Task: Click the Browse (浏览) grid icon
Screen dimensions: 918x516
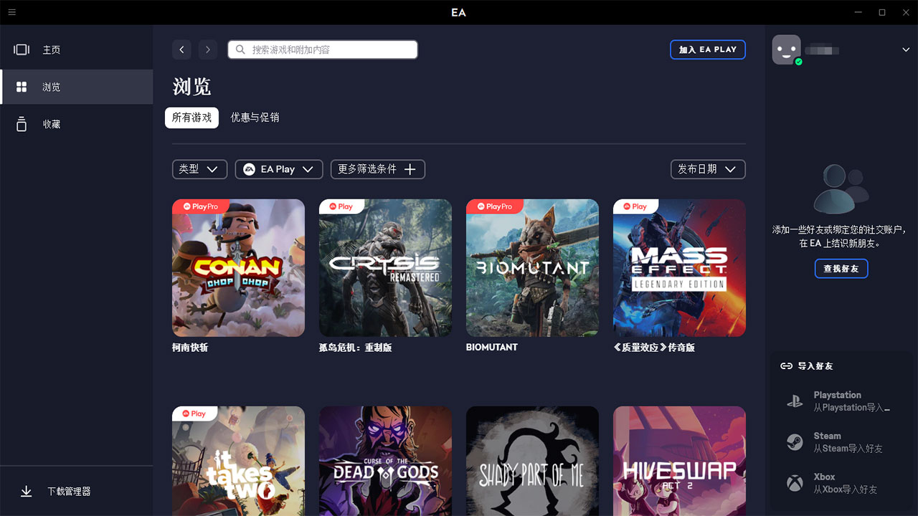Action: coord(22,87)
